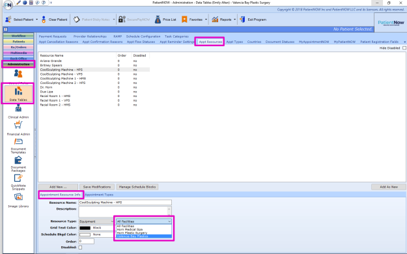Click the Reports chart icon
The width and height of the screenshot is (407, 254).
click(215, 20)
